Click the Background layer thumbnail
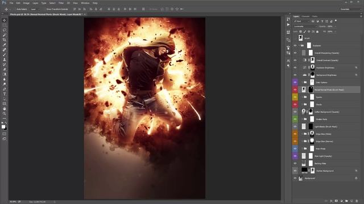 pos(301,178)
